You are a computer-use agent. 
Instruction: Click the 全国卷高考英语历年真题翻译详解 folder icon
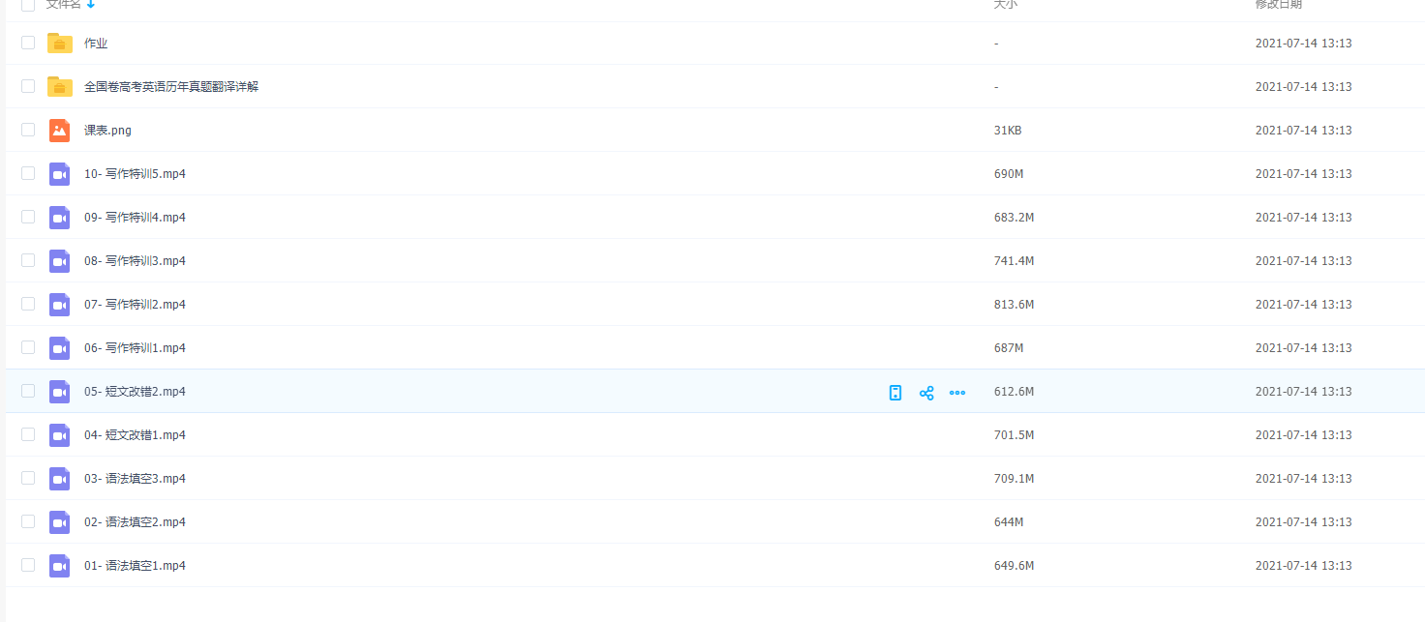pos(60,87)
